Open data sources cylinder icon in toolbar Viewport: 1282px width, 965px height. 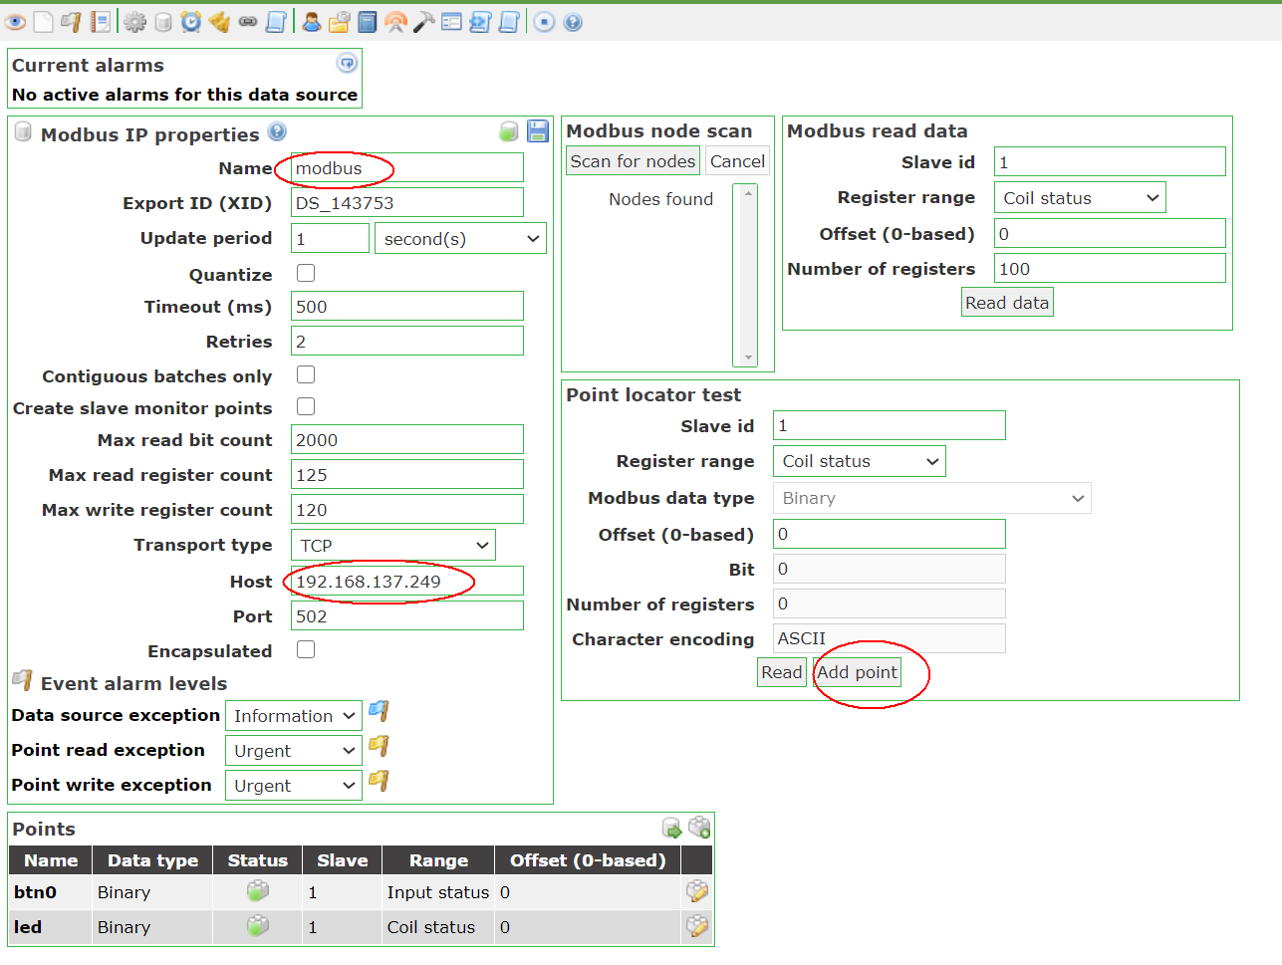[163, 22]
